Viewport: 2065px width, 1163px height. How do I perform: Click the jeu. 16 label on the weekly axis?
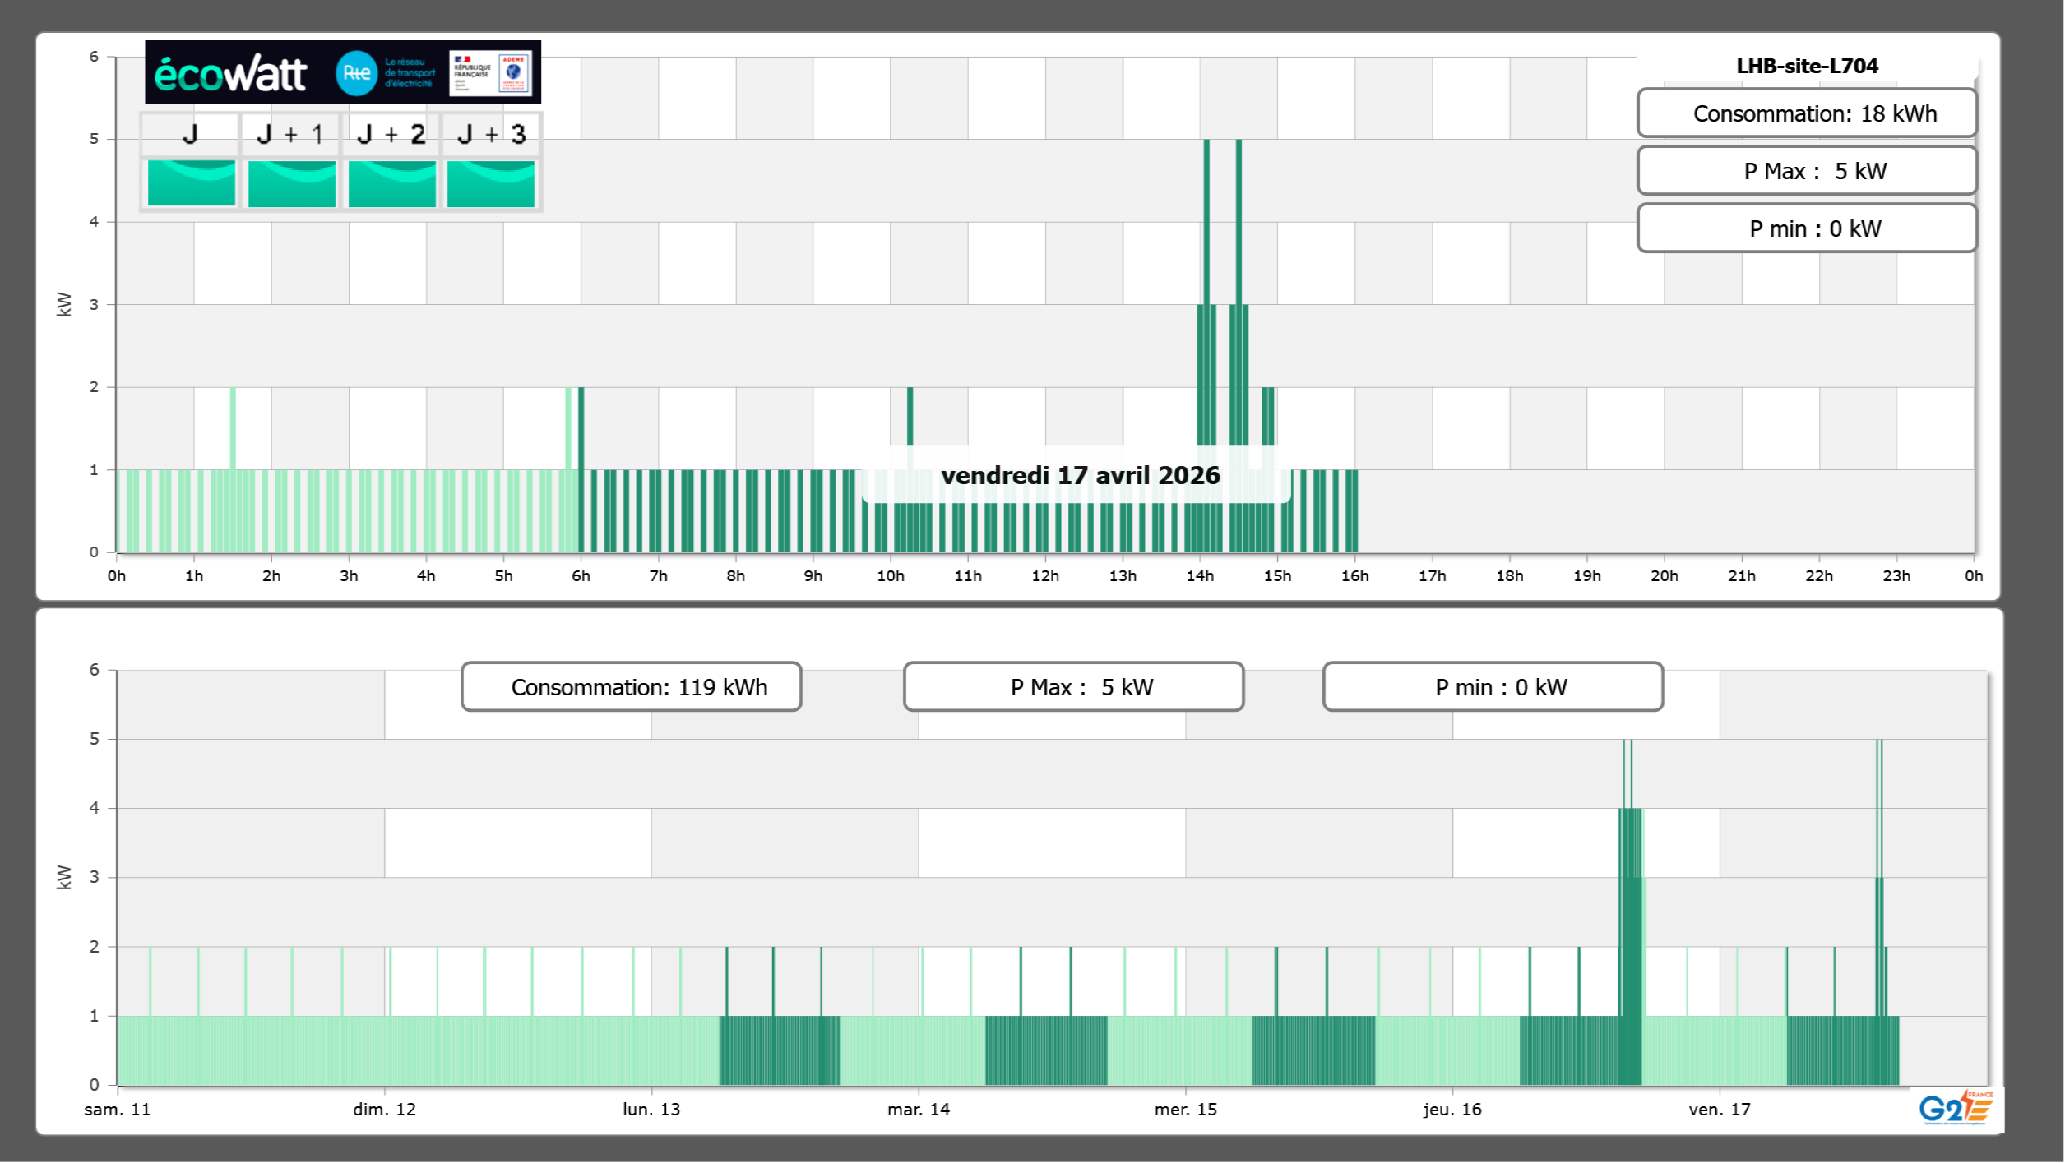pyautogui.click(x=1452, y=1110)
